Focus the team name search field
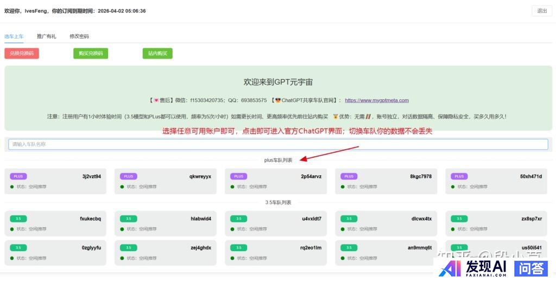Viewport: 556px width, 282px height. tap(278, 144)
